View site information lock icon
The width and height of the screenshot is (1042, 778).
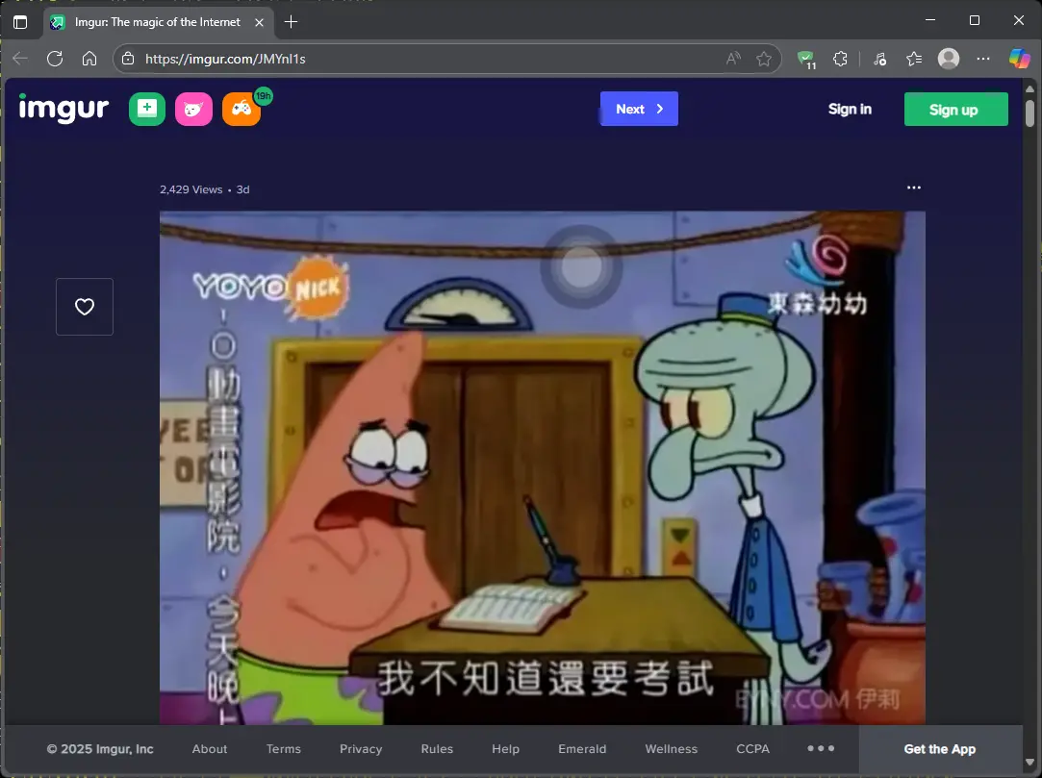click(128, 59)
